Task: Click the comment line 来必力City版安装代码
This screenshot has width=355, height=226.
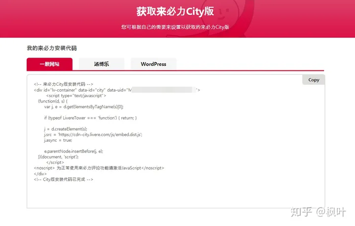Action: pyautogui.click(x=64, y=84)
